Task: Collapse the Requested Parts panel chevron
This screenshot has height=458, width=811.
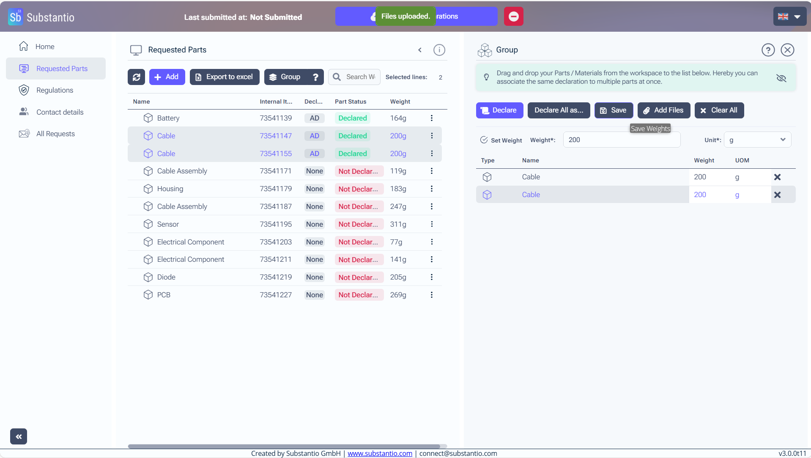Action: pos(420,50)
